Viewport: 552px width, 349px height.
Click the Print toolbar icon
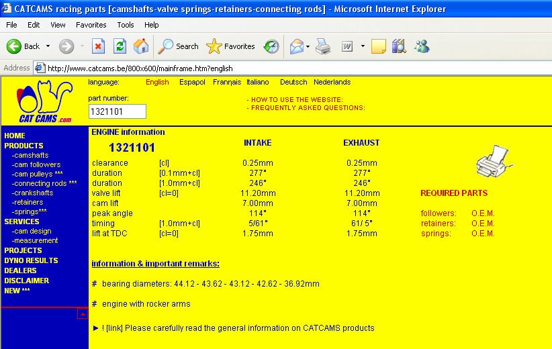324,46
